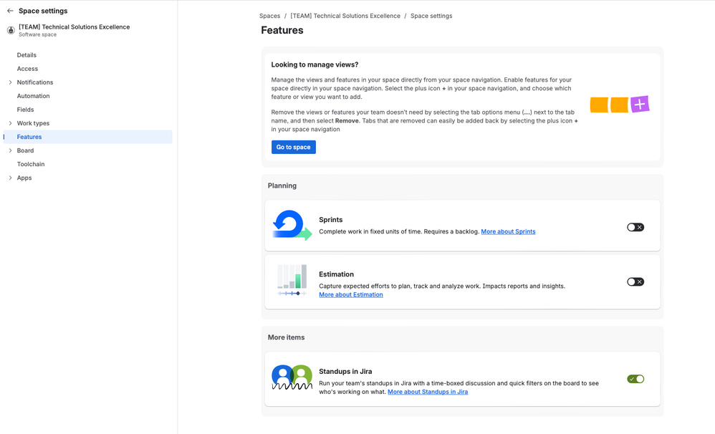Viewport: 715px width, 434px height.
Task: Click the More items section heading
Action: click(287, 338)
